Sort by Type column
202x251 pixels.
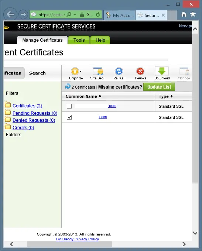166,96
